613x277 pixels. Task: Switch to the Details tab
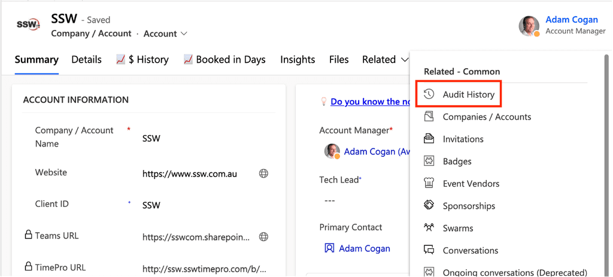coord(86,60)
